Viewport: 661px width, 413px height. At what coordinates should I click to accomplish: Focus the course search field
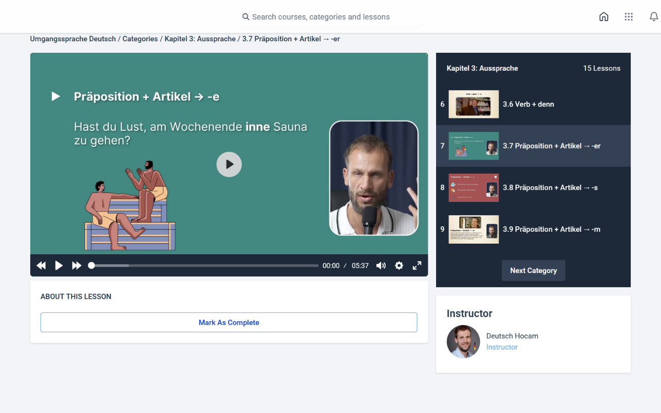coord(330,17)
